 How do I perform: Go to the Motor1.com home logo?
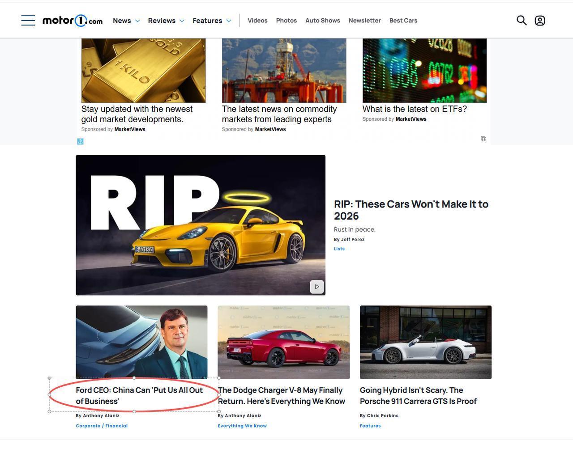[73, 21]
